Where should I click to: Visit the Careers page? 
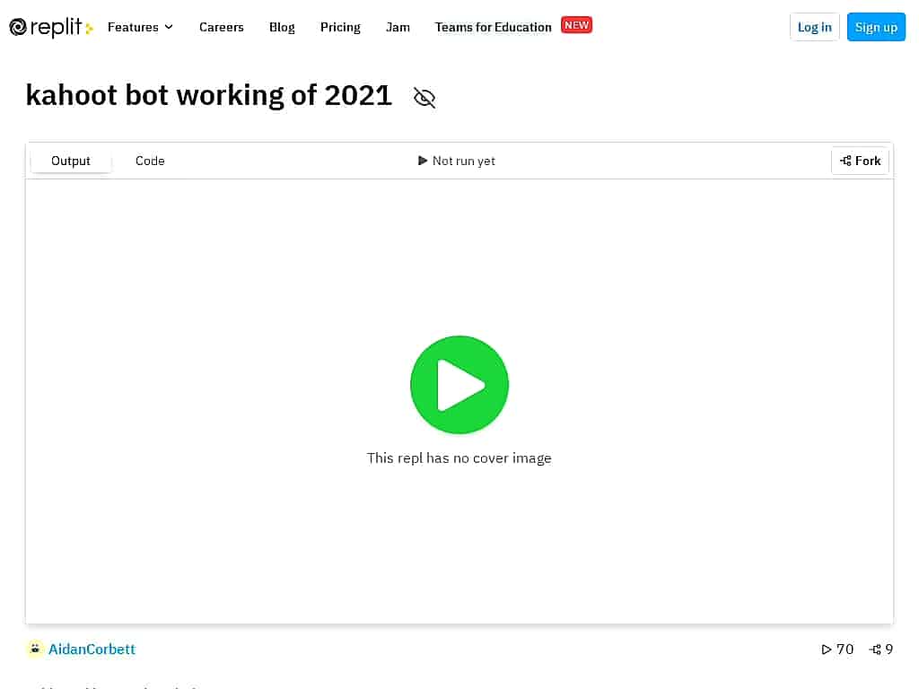221,27
